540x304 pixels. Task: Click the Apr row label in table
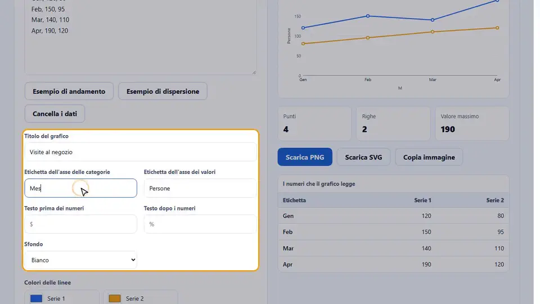[x=287, y=265]
